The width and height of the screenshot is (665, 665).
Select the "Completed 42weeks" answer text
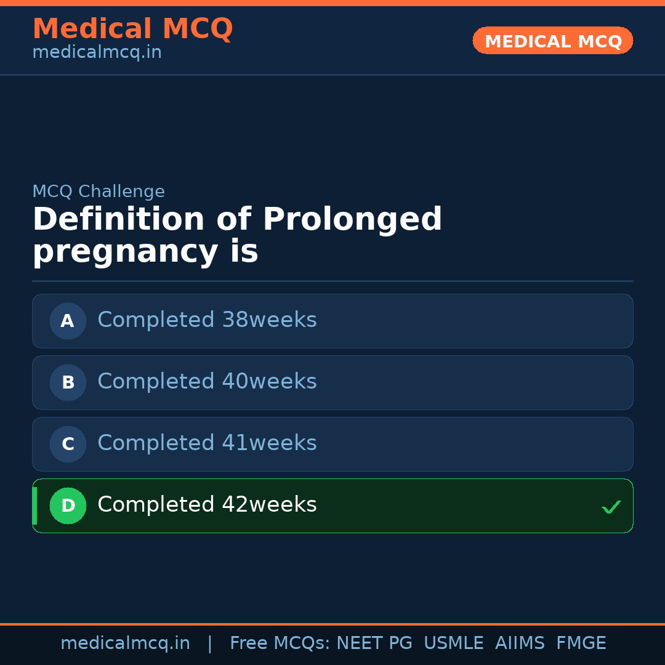(x=207, y=505)
